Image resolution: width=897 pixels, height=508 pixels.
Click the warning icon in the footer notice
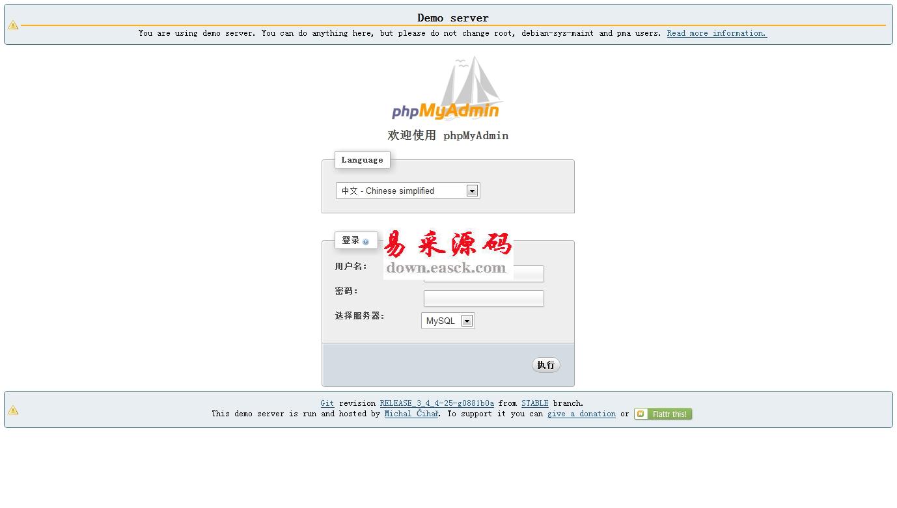(13, 410)
